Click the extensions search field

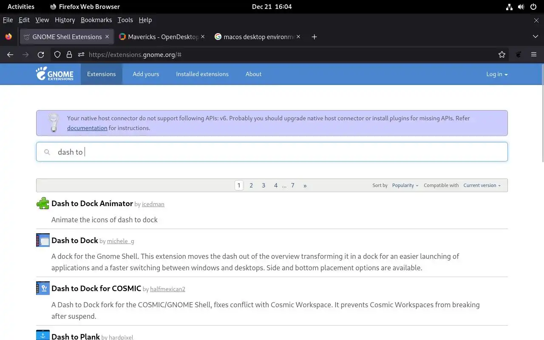point(272,152)
